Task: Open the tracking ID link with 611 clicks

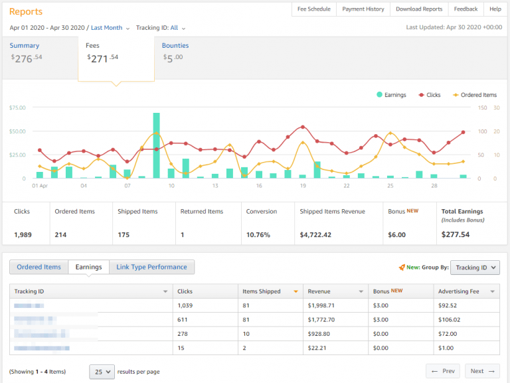Action: [x=35, y=319]
